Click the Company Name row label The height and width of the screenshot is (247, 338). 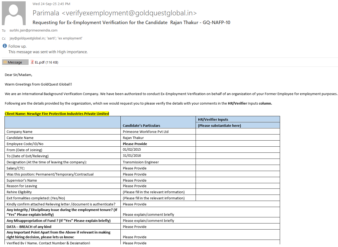20,132
